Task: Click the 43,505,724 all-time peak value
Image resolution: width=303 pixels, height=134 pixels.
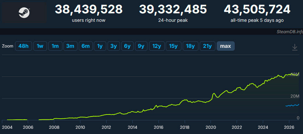Action: 257,9
